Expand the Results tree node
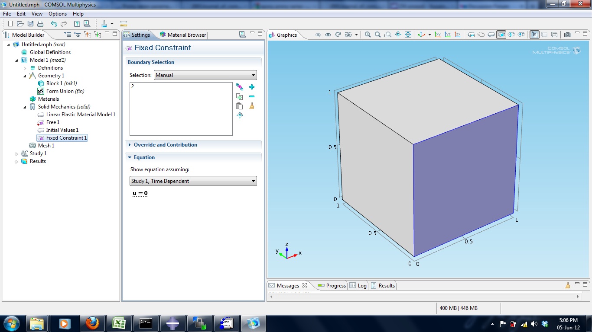The height and width of the screenshot is (332, 592). pyautogui.click(x=17, y=161)
